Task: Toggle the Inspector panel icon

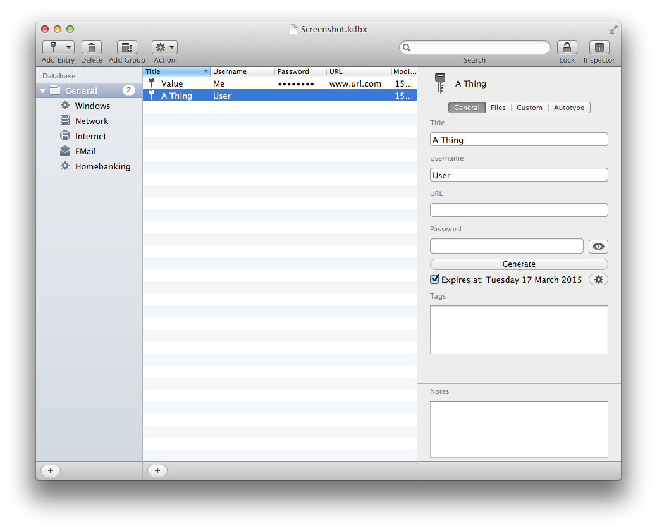Action: (x=599, y=47)
